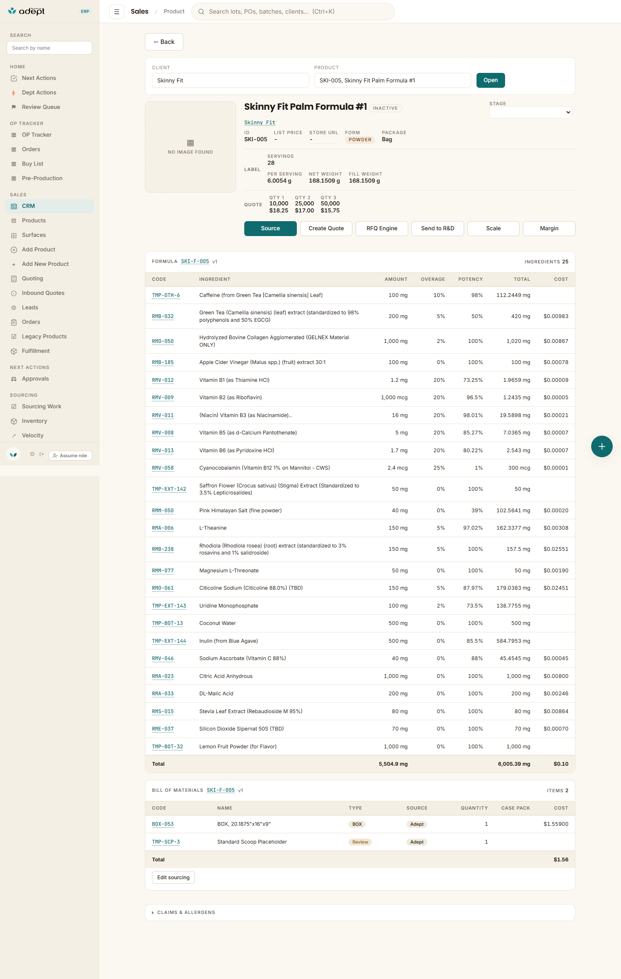This screenshot has height=979, width=621.
Task: Open the Quoting page
Action: point(32,279)
